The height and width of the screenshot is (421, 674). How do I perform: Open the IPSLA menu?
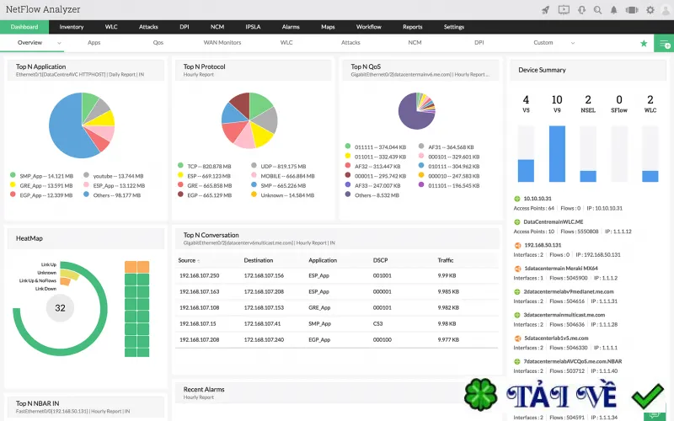253,27
